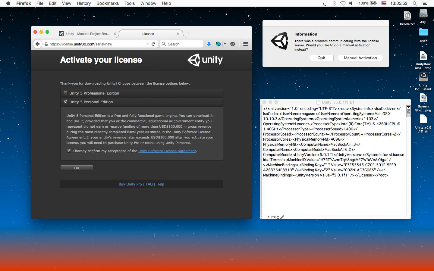The height and width of the screenshot is (271, 434).
Task: Open the Help menu in the menu bar
Action: point(166,3)
